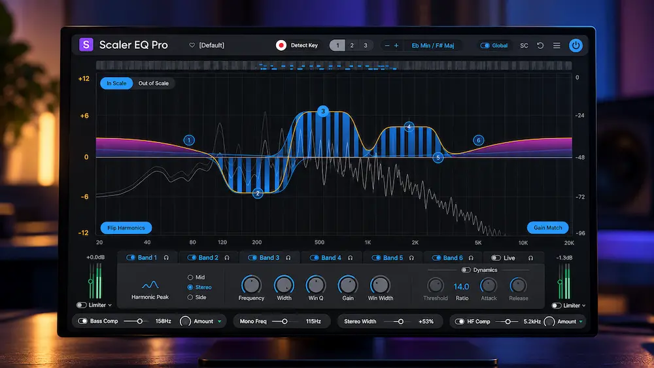Click the blue power bypass button

(576, 45)
